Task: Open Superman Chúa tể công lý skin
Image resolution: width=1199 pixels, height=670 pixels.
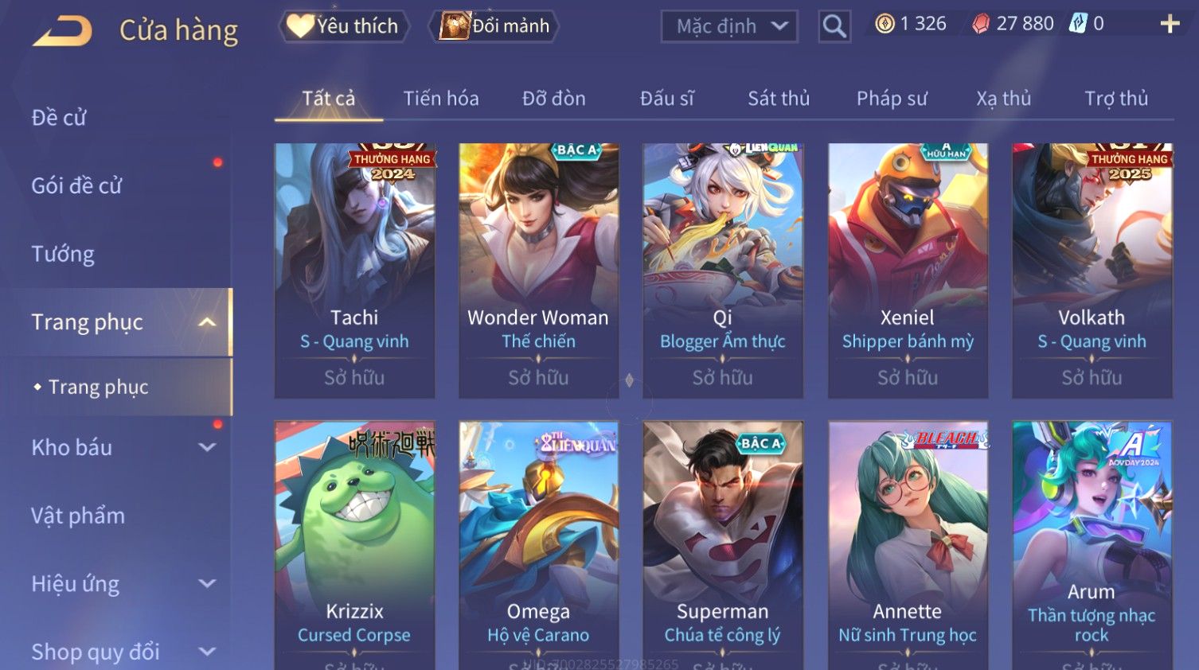Action: 723,546
